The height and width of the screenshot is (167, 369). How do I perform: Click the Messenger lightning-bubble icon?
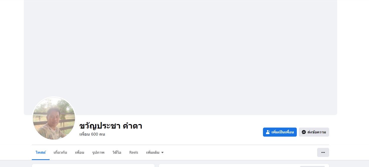click(304, 132)
